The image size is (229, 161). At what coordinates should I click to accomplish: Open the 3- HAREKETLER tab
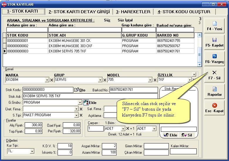(x=133, y=12)
